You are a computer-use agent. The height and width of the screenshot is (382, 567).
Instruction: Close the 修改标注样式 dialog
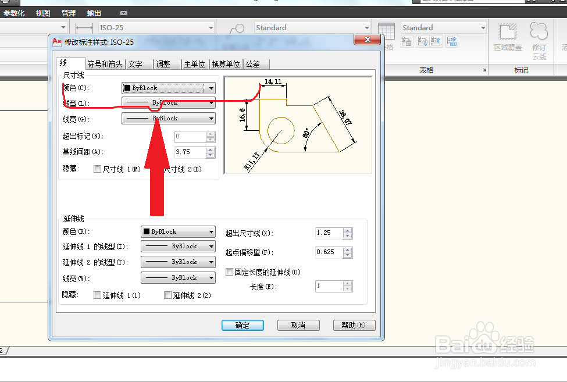tap(368, 40)
